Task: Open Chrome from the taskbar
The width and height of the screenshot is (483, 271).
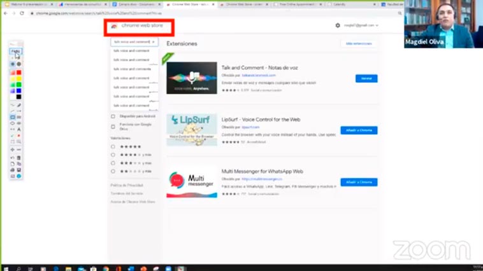Action: coord(106,268)
